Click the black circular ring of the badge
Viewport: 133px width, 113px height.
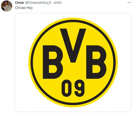pyautogui.click(x=73, y=21)
